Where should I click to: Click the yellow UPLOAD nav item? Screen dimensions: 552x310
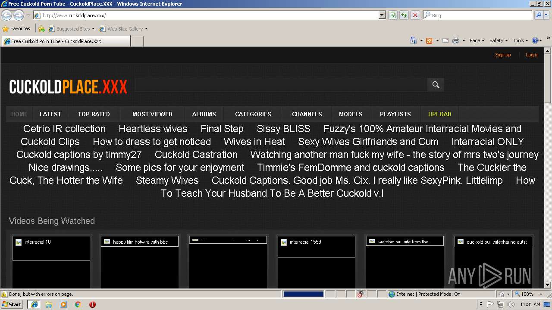(440, 114)
